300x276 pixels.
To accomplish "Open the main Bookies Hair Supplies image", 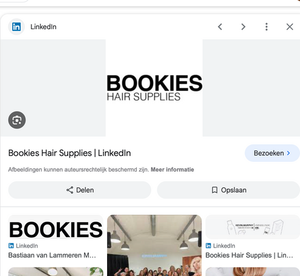I will click(x=154, y=88).
